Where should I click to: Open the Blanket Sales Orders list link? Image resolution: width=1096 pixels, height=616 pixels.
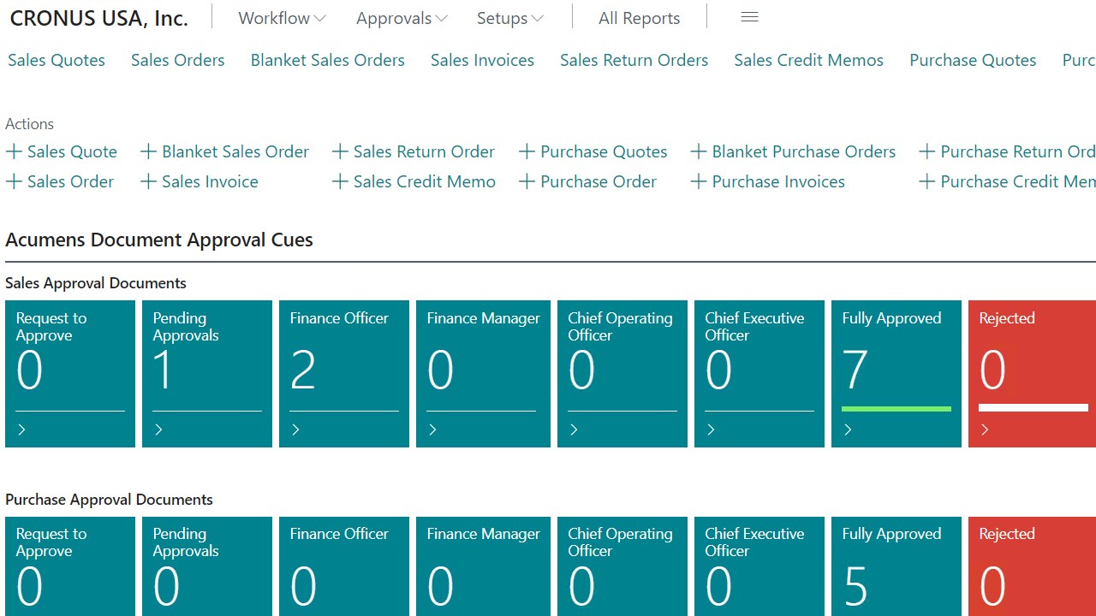(327, 60)
